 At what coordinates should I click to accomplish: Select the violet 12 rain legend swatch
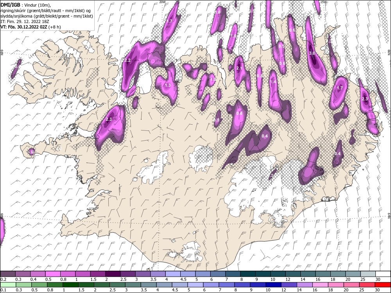[x=289, y=285]
